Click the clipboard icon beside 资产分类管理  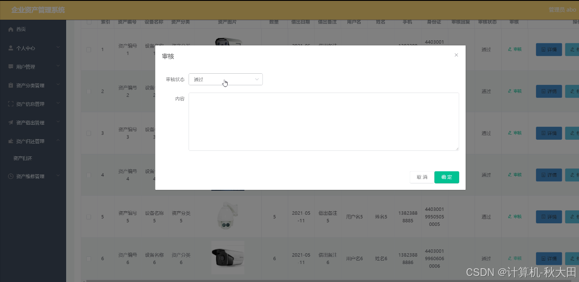pos(11,85)
